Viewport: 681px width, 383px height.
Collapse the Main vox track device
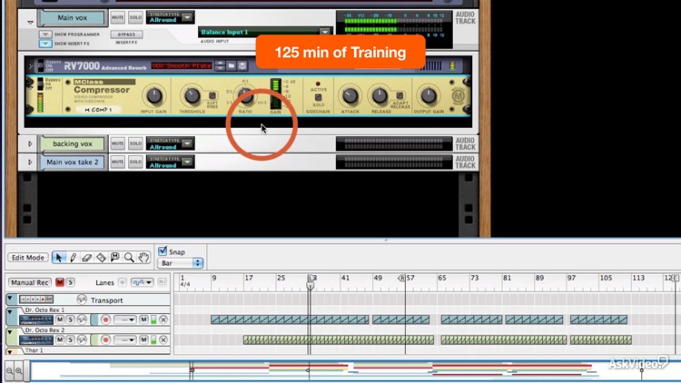30,22
